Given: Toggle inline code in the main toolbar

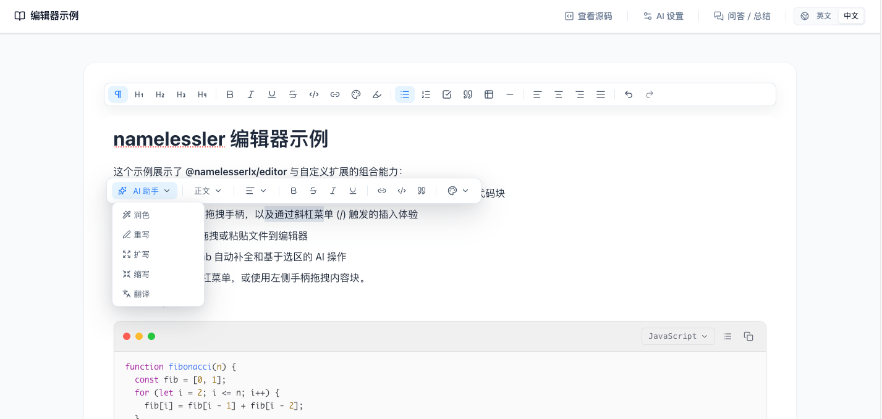Looking at the screenshot, I should pos(314,94).
